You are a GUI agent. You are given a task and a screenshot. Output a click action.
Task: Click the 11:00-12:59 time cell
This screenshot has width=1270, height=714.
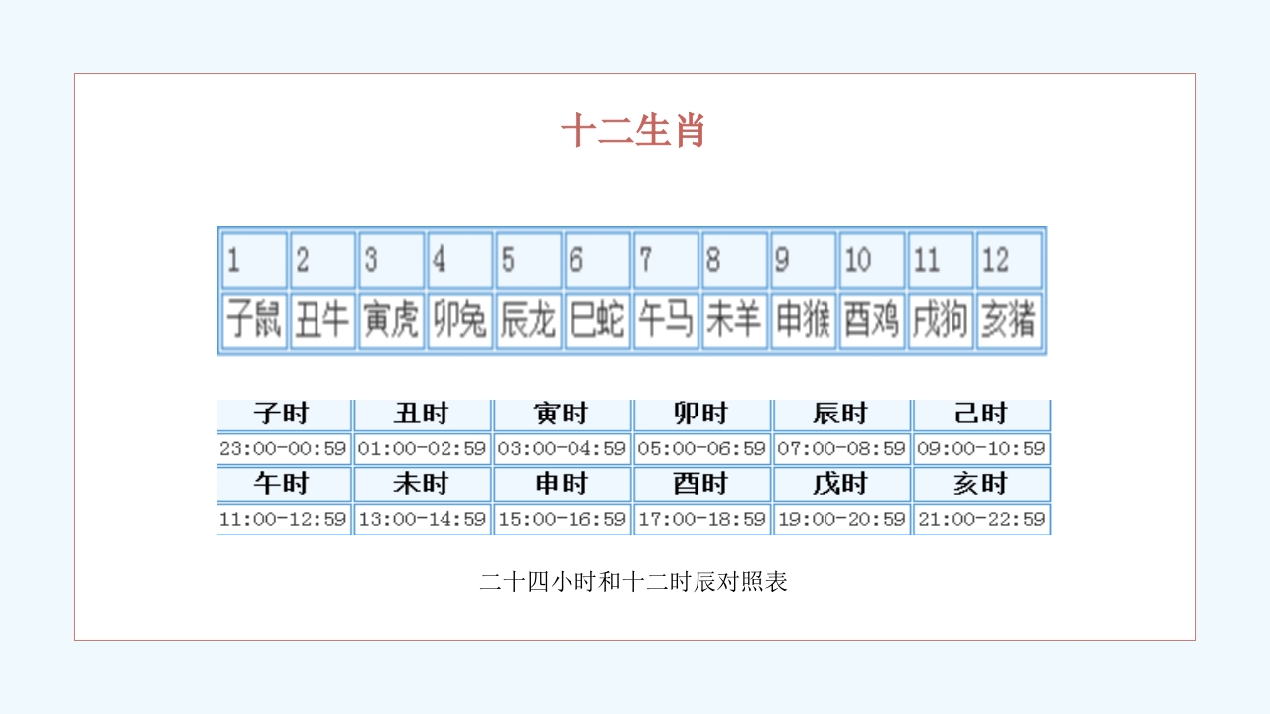tap(284, 518)
